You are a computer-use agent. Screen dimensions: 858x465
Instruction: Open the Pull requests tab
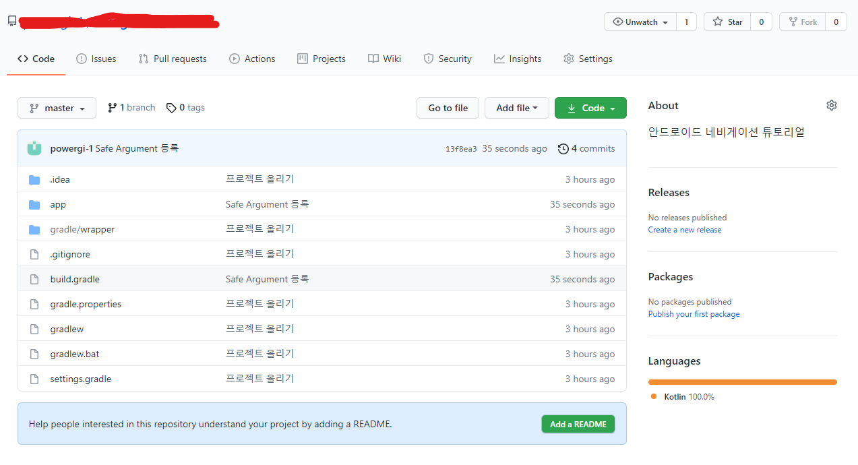pyautogui.click(x=173, y=59)
